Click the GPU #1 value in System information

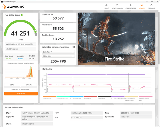pos(37,113)
